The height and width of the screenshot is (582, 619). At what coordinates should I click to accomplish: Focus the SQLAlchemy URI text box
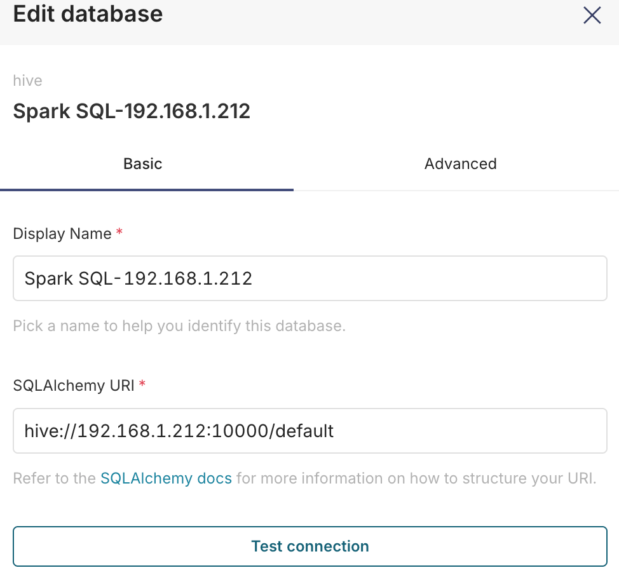[309, 431]
